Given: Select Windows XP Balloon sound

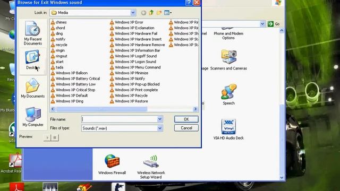Looking at the screenshot, I should pyautogui.click(x=69, y=73).
